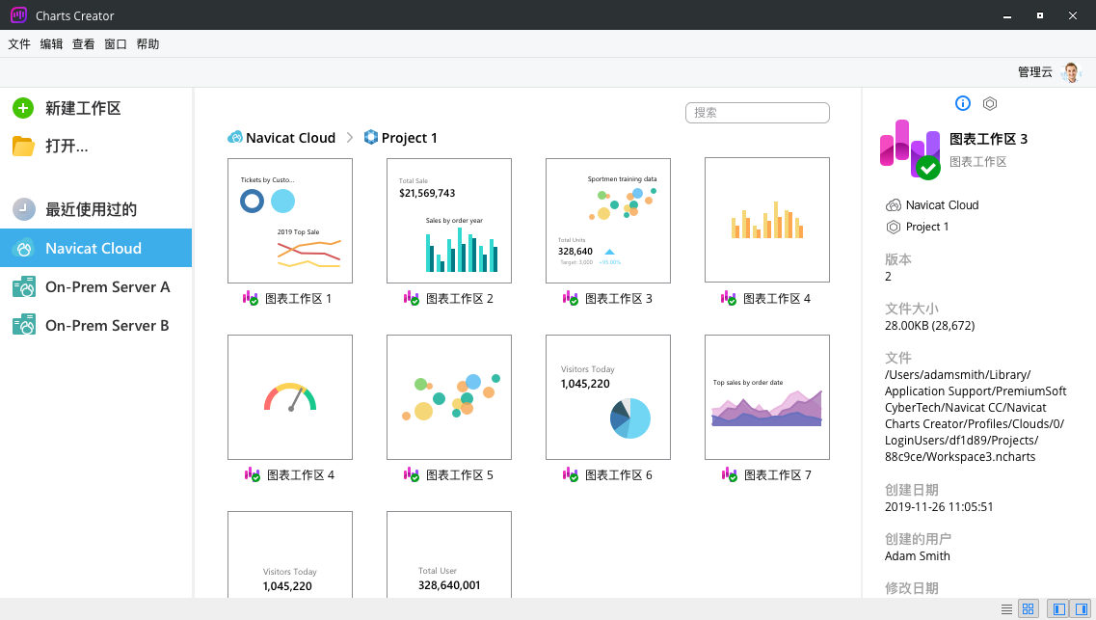Open the 文件 menu
The image size is (1096, 620).
coord(19,44)
